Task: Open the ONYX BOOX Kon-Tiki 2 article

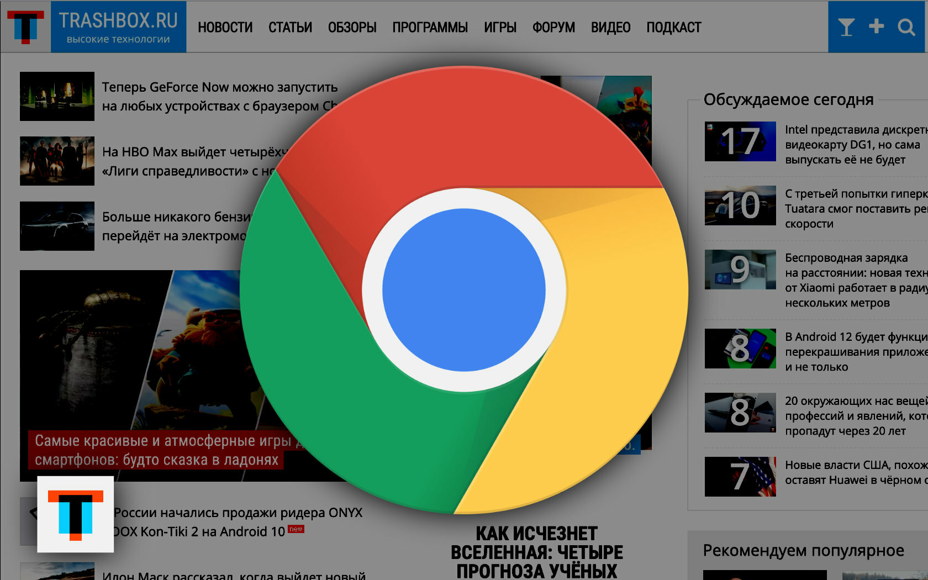Action: point(238,522)
